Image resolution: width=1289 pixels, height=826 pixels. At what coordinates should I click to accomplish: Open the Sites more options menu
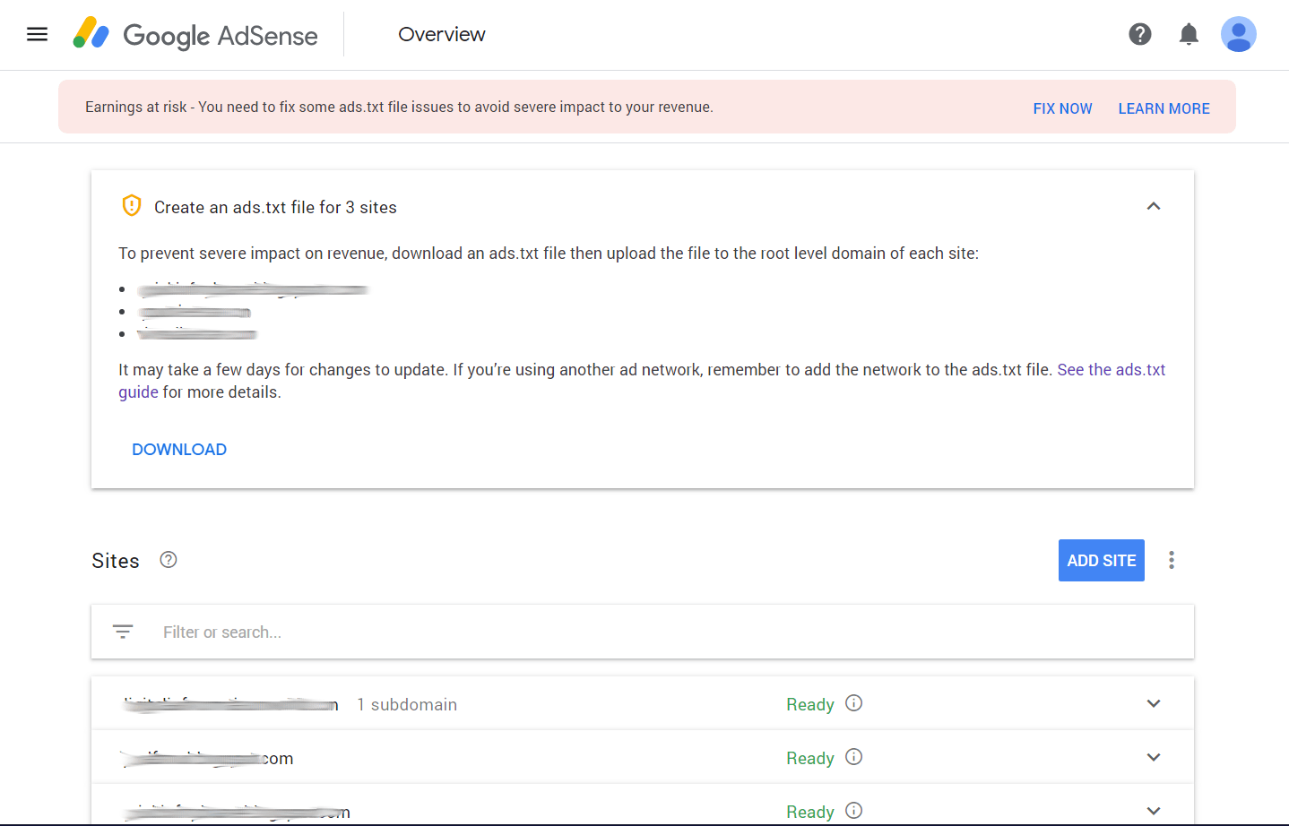click(1172, 560)
